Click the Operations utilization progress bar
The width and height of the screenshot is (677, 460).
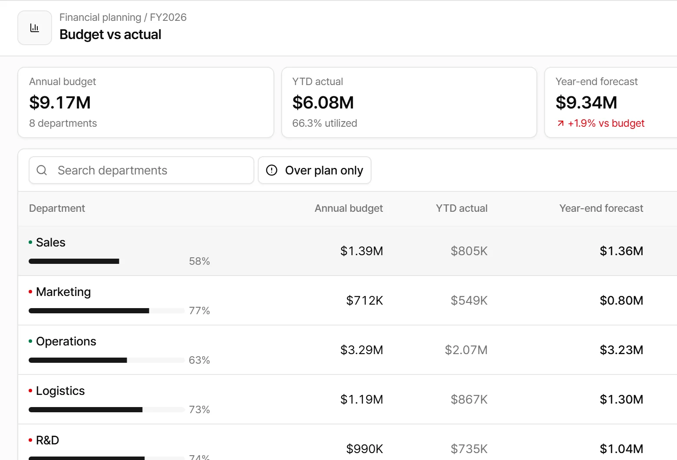(107, 360)
